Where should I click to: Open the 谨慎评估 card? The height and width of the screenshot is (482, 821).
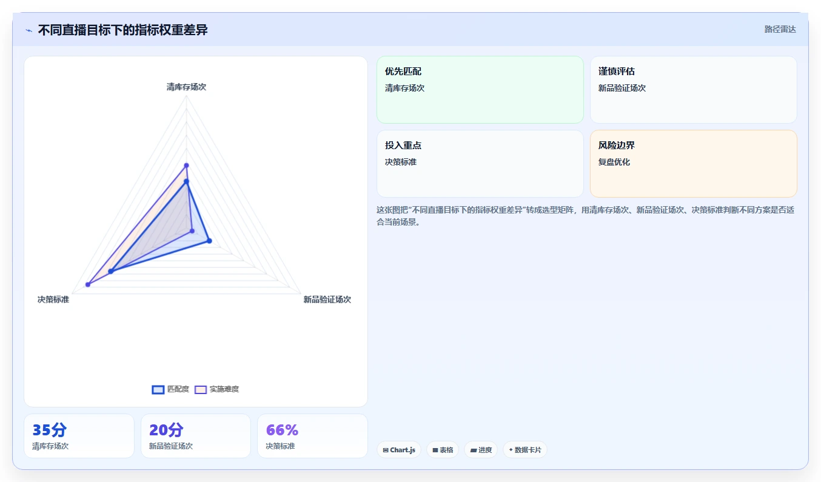[x=694, y=90]
